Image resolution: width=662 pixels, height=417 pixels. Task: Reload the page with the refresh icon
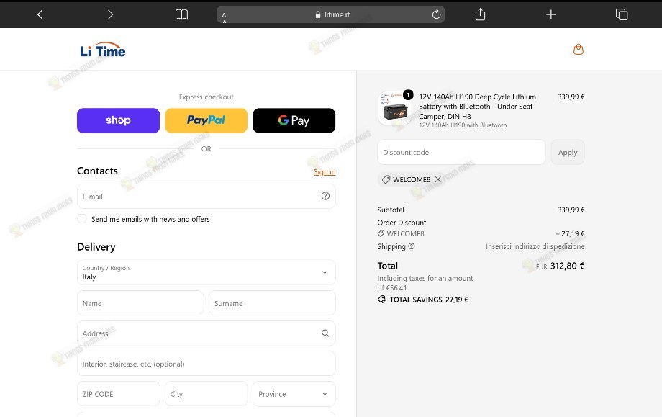[x=436, y=14]
